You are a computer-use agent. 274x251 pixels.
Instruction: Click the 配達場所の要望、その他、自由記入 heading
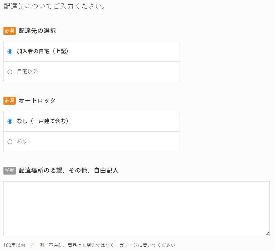[69, 170]
